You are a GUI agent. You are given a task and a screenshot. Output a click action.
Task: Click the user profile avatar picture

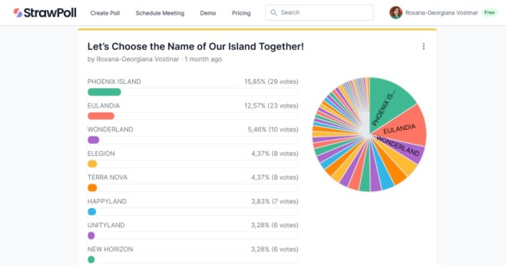tap(396, 13)
